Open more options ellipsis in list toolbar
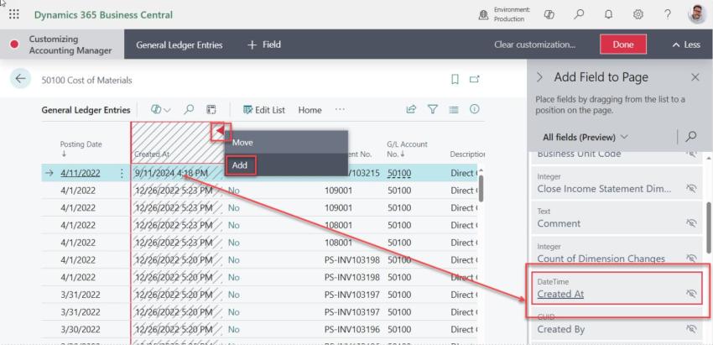The image size is (713, 345). coord(340,110)
